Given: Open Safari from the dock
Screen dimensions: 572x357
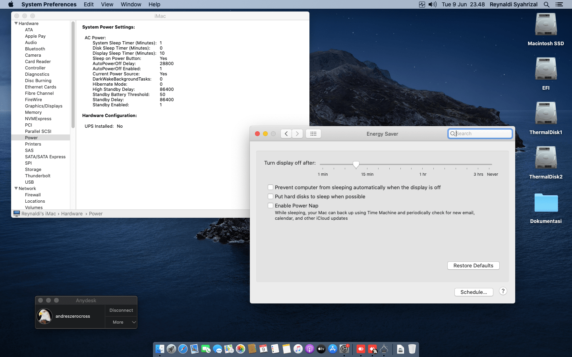Looking at the screenshot, I should click(183, 349).
